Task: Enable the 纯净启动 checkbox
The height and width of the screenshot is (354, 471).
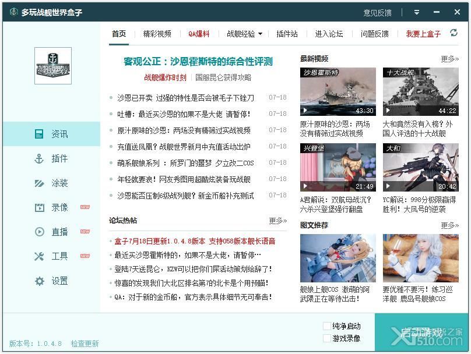Action: (x=327, y=326)
